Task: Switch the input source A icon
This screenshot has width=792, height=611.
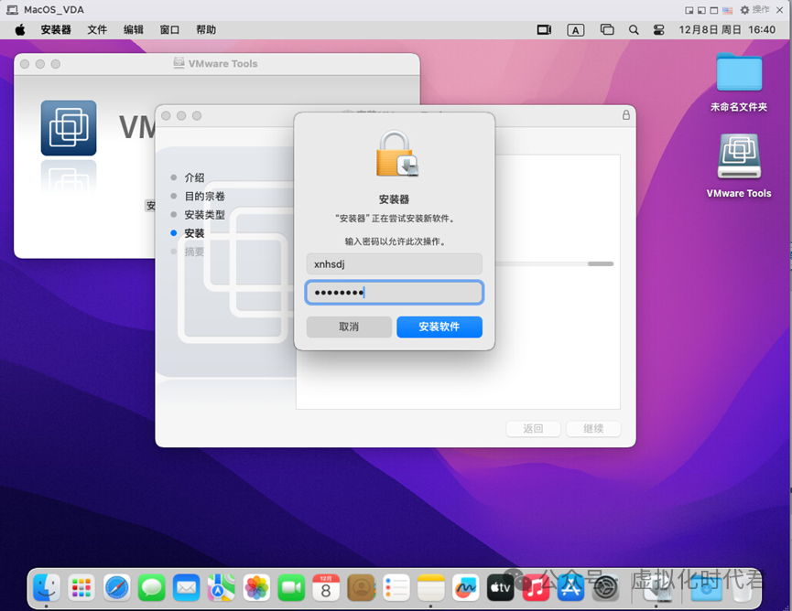Action: point(575,30)
